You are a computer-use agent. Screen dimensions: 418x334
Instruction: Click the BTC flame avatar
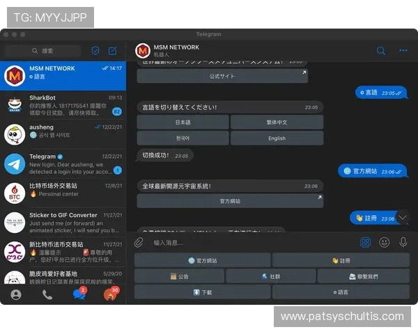tap(15, 193)
